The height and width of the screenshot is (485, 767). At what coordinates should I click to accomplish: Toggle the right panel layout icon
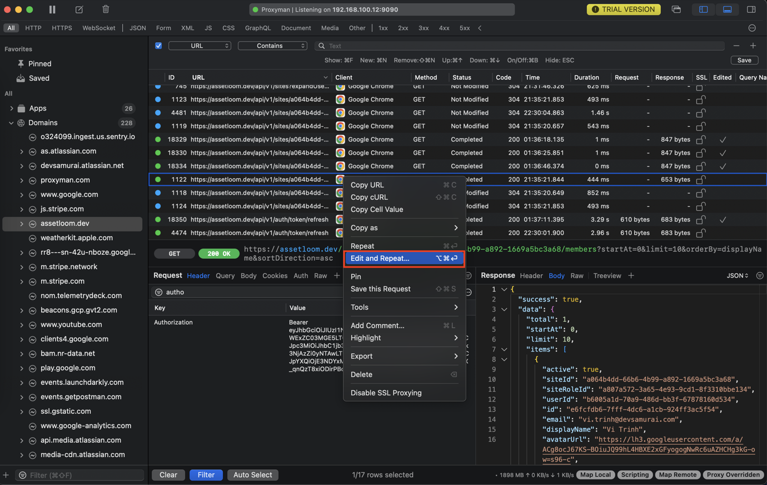pos(751,9)
